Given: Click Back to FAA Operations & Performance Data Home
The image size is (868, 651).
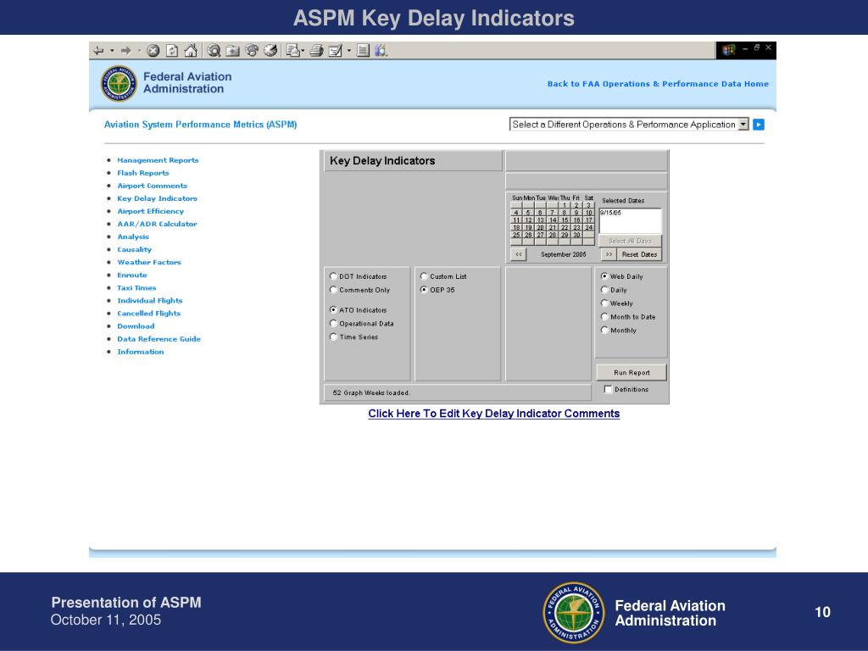Looking at the screenshot, I should (x=658, y=84).
